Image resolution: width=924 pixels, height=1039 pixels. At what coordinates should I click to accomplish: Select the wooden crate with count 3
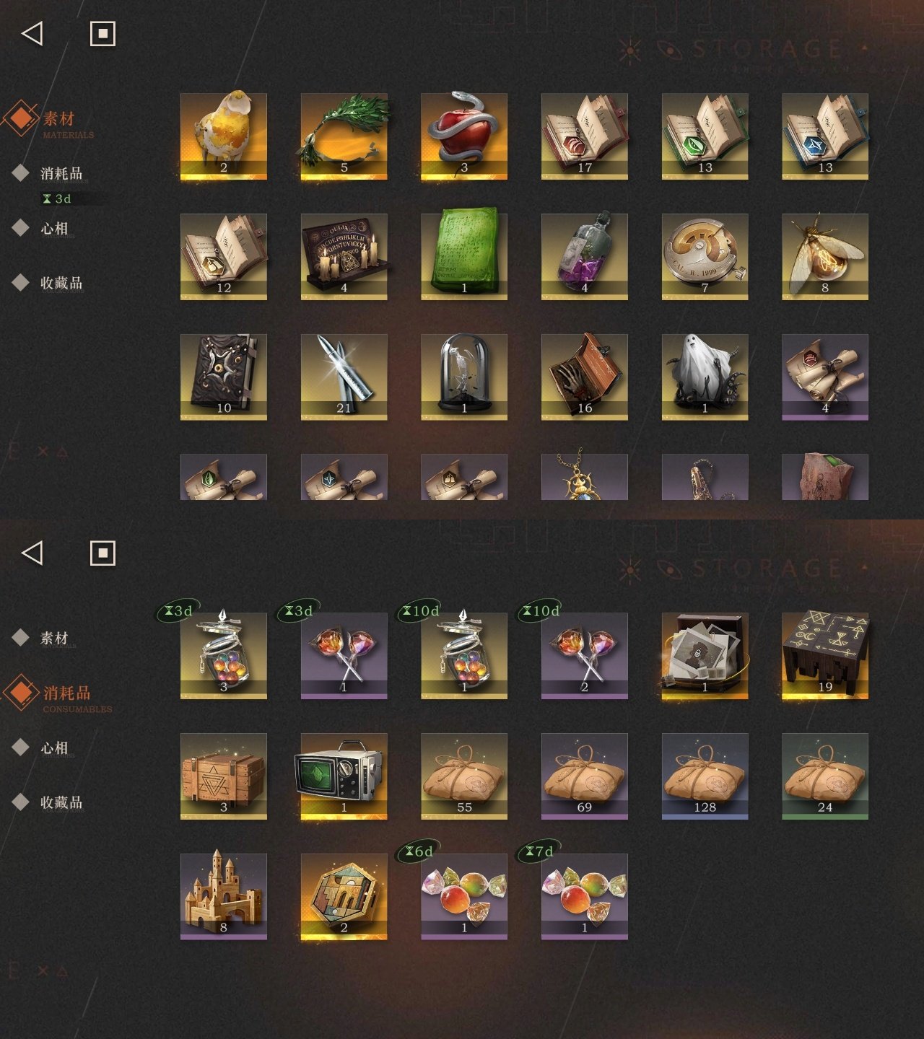(224, 776)
